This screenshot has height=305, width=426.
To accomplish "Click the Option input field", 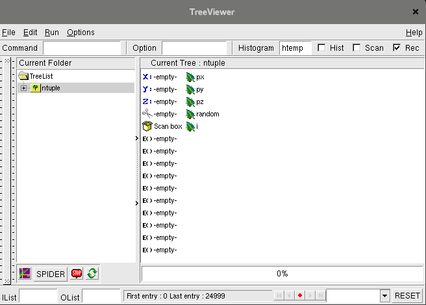I will [194, 48].
